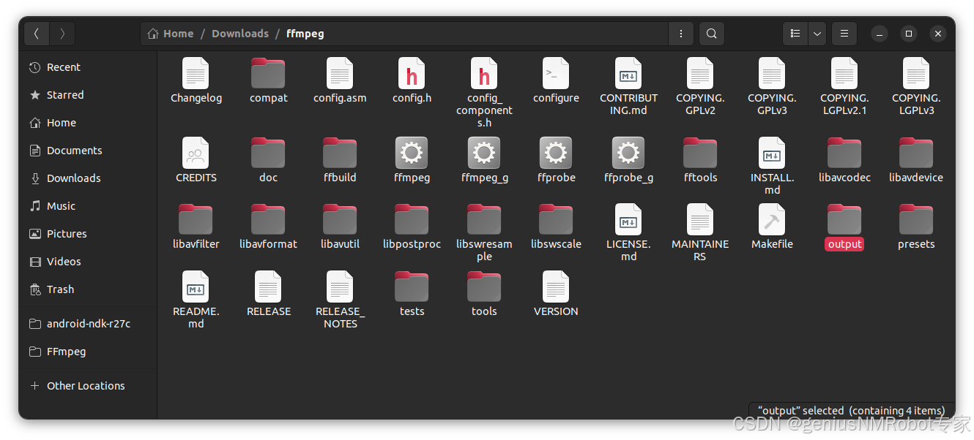Select Trash in the sidebar
This screenshot has width=974, height=440.
59,289
